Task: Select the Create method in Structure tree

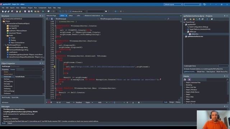Action: [13, 38]
